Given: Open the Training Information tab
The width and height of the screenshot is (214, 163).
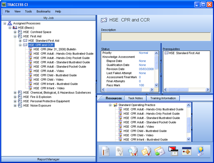Looking at the screenshot, I should tap(163, 98).
